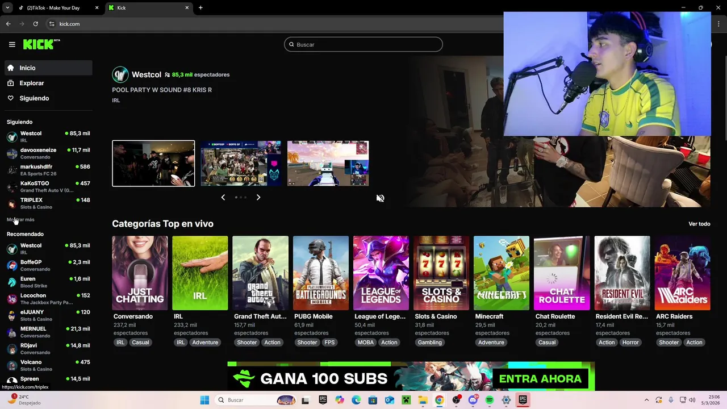Open the League of Legends category card
The height and width of the screenshot is (409, 727).
381,273
